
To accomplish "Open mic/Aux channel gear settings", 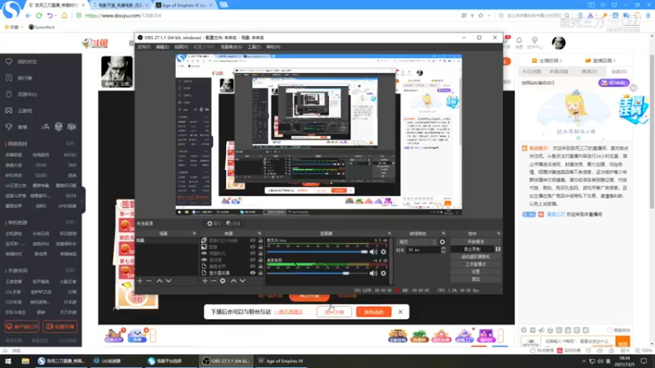I will tap(383, 252).
